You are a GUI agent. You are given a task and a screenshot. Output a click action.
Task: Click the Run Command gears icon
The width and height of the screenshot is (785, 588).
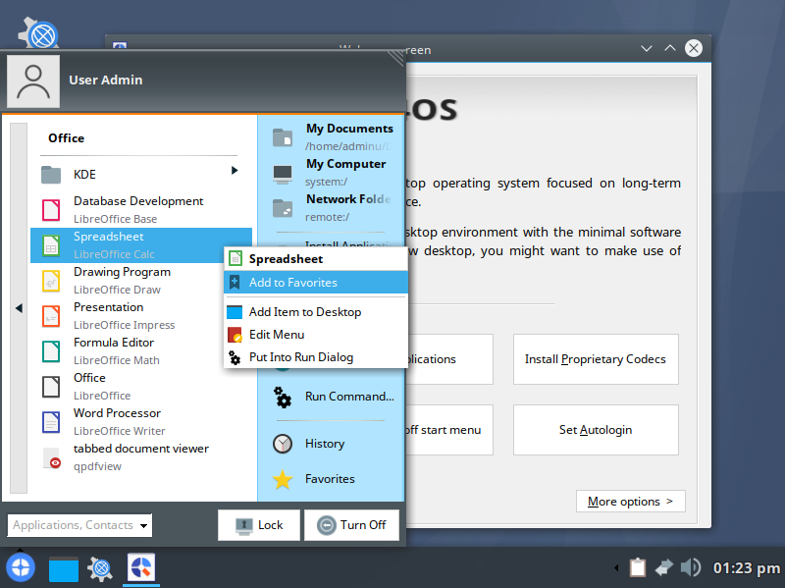click(283, 398)
